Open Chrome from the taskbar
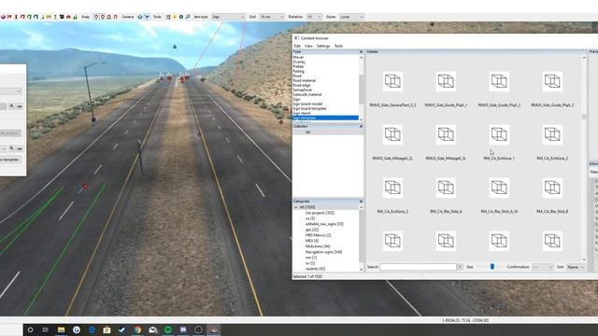 pyautogui.click(x=137, y=329)
